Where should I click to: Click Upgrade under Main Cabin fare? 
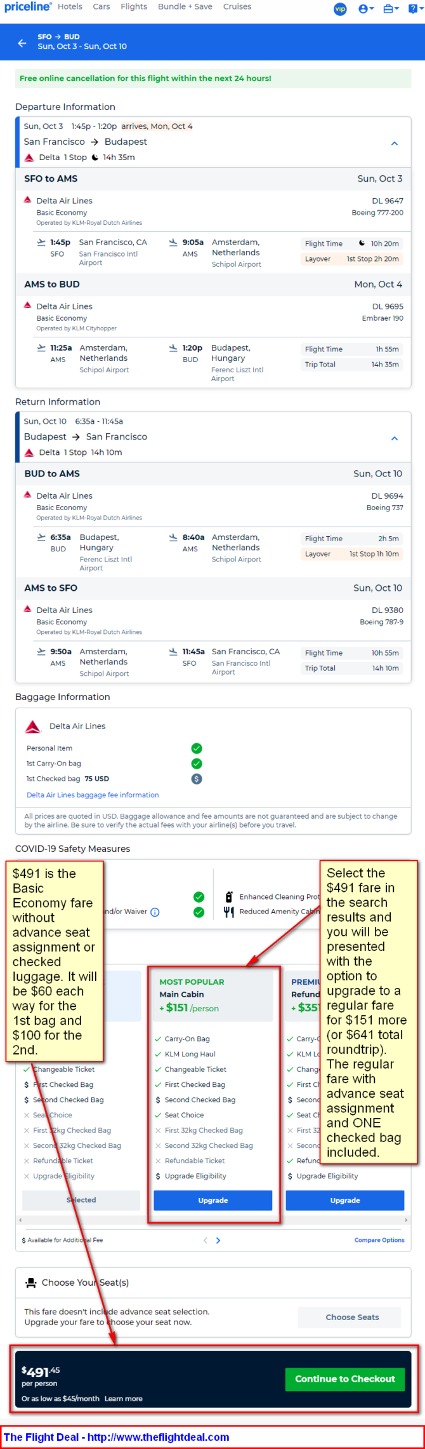[x=213, y=1200]
